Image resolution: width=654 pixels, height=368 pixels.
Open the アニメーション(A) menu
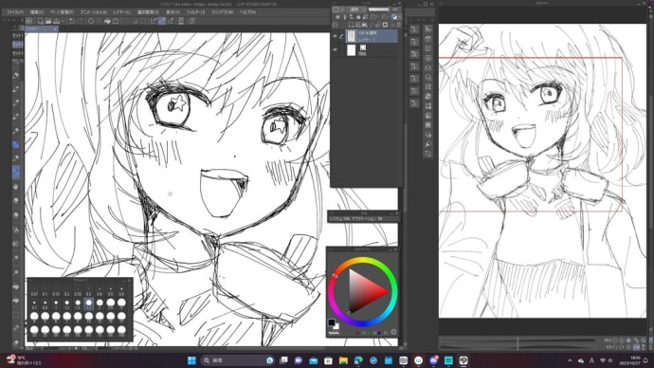94,12
